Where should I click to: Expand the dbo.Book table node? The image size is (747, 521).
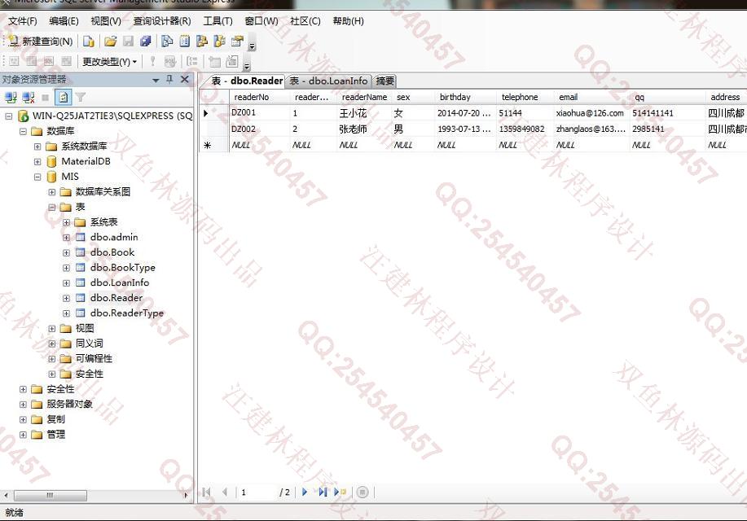pos(66,252)
